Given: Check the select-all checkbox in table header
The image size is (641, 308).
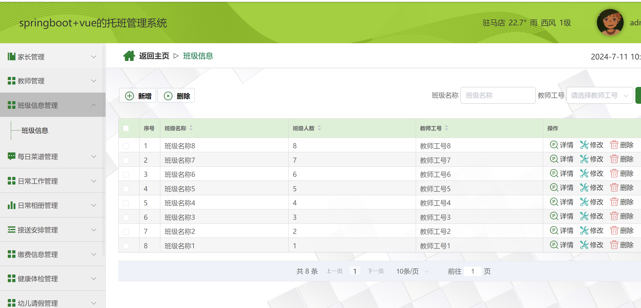Looking at the screenshot, I should (x=126, y=128).
